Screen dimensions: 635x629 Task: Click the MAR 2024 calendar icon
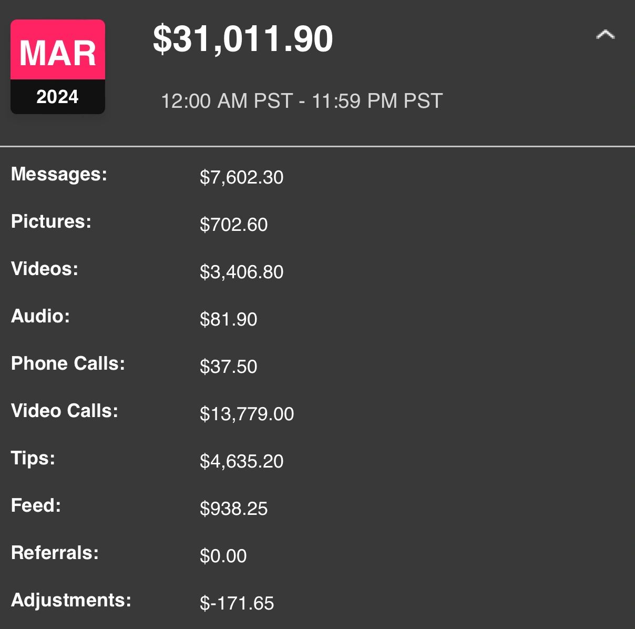click(58, 67)
